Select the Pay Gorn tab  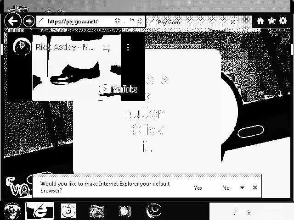[192, 22]
